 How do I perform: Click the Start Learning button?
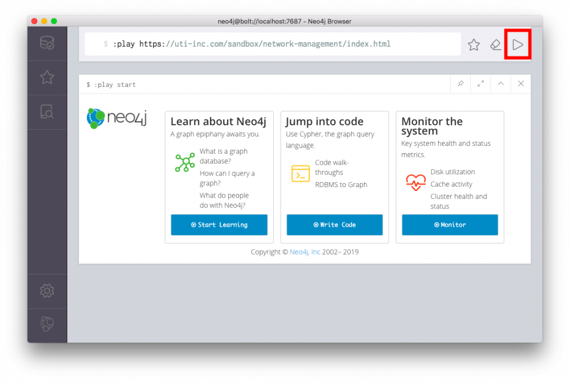(219, 225)
